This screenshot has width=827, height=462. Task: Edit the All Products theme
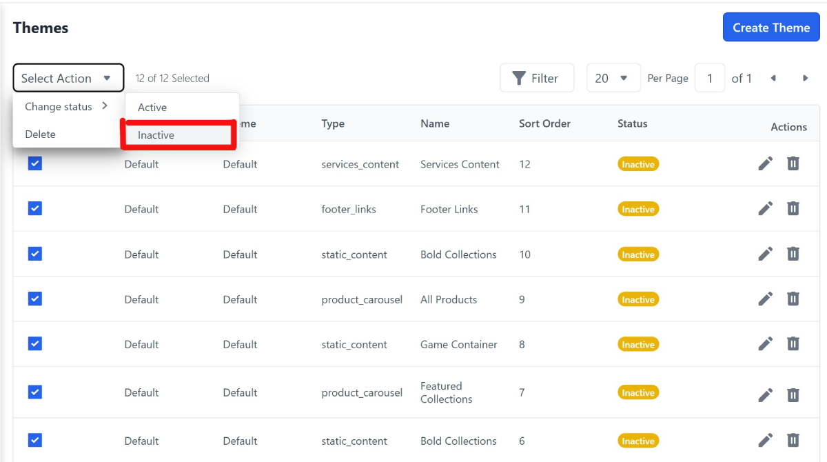765,299
